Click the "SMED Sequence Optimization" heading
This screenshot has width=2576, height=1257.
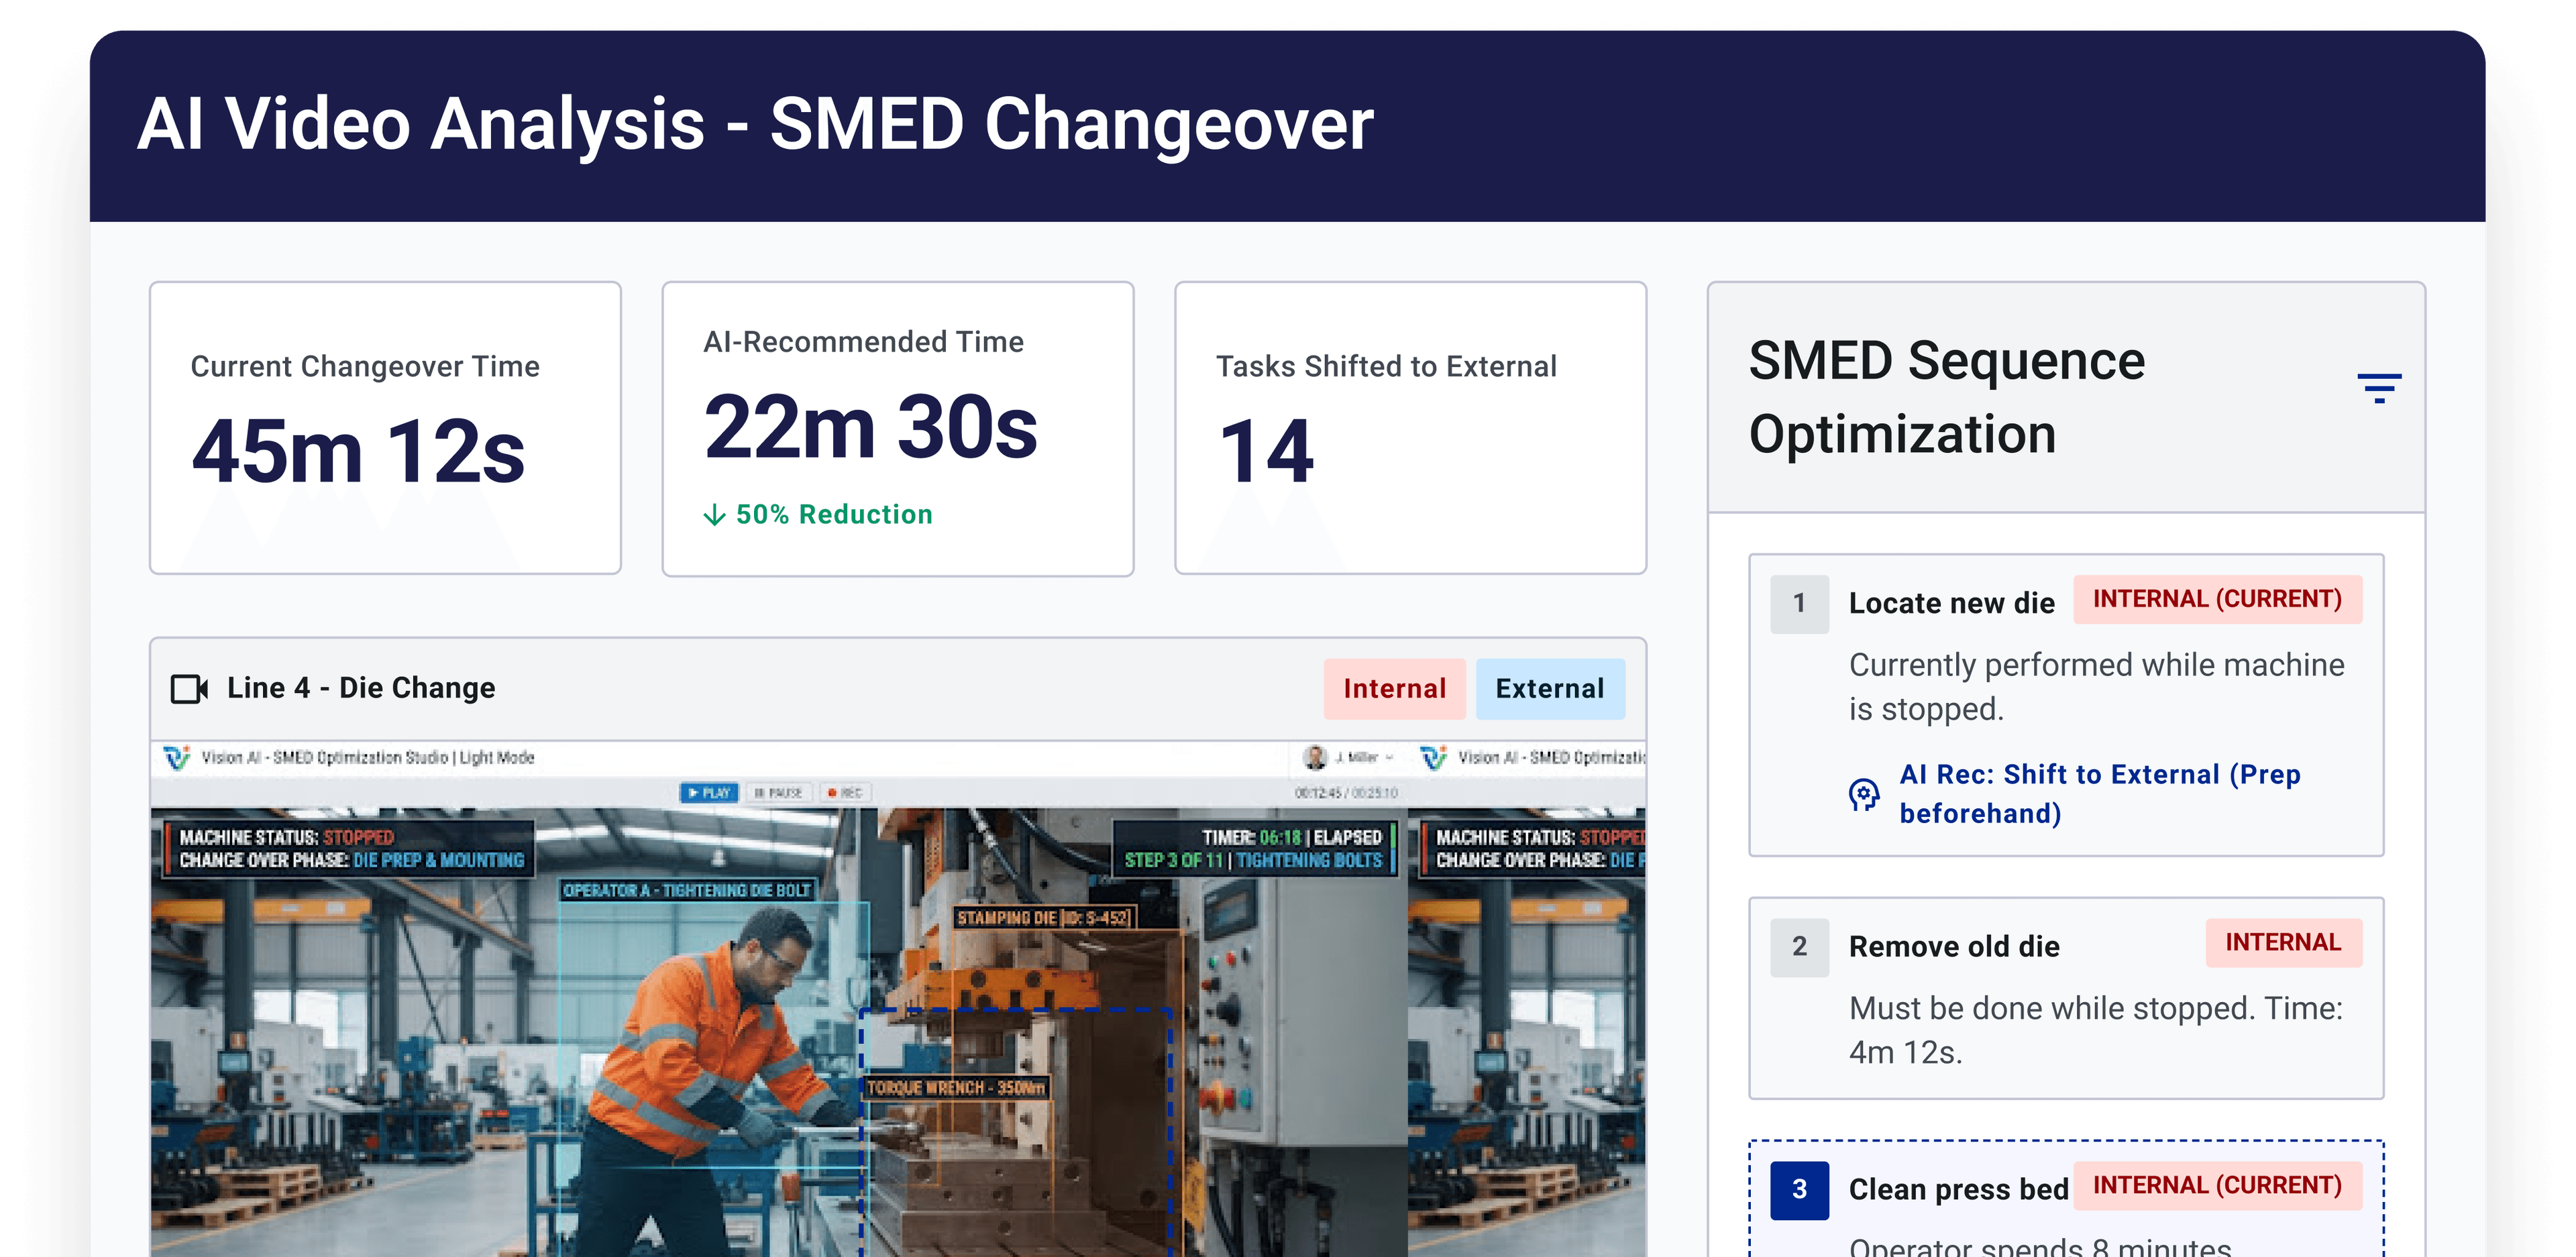click(1946, 398)
